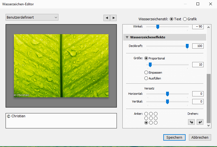Click the Horizontal offset value field
The width and height of the screenshot is (217, 147).
pyautogui.click(x=198, y=94)
